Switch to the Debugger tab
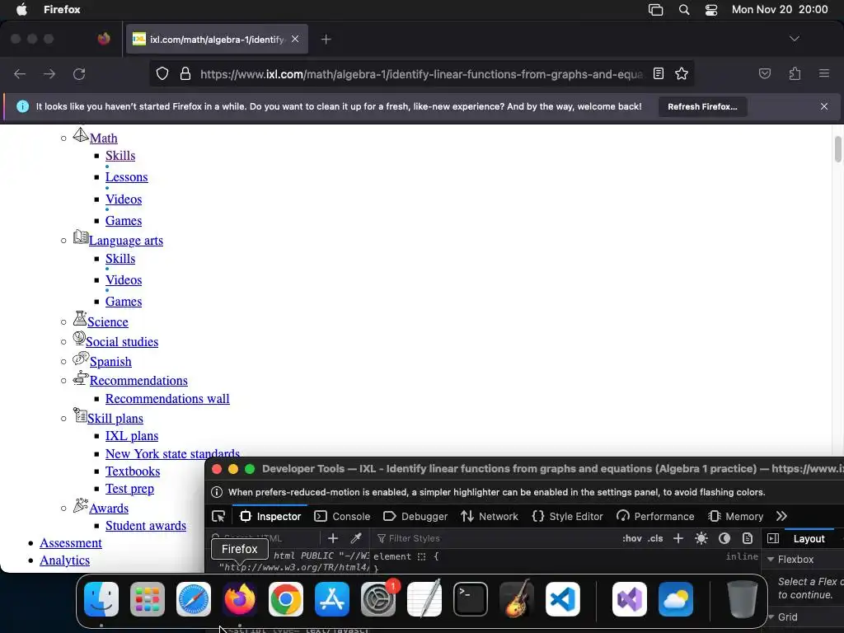The width and height of the screenshot is (844, 633). click(x=415, y=516)
